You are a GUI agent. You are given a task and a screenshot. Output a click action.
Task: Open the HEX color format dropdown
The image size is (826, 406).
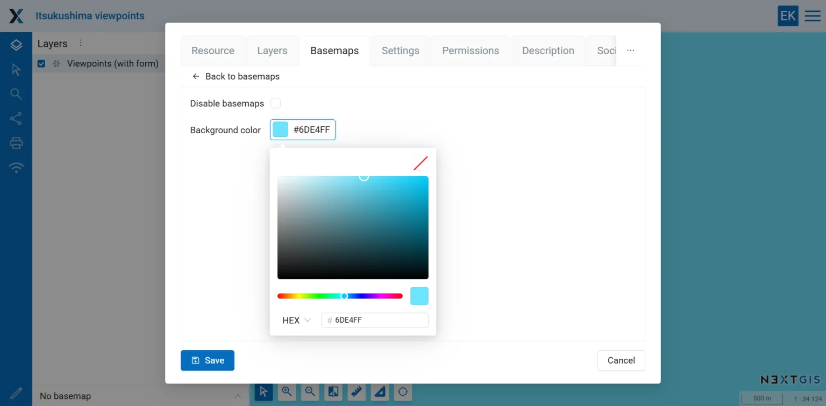tap(296, 320)
